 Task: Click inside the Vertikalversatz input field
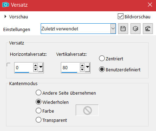coord(70,68)
